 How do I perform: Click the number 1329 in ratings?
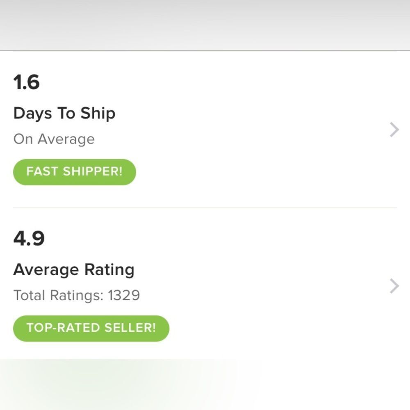tap(124, 295)
